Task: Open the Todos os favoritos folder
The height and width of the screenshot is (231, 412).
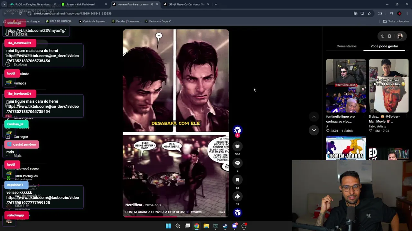Action: click(396, 21)
